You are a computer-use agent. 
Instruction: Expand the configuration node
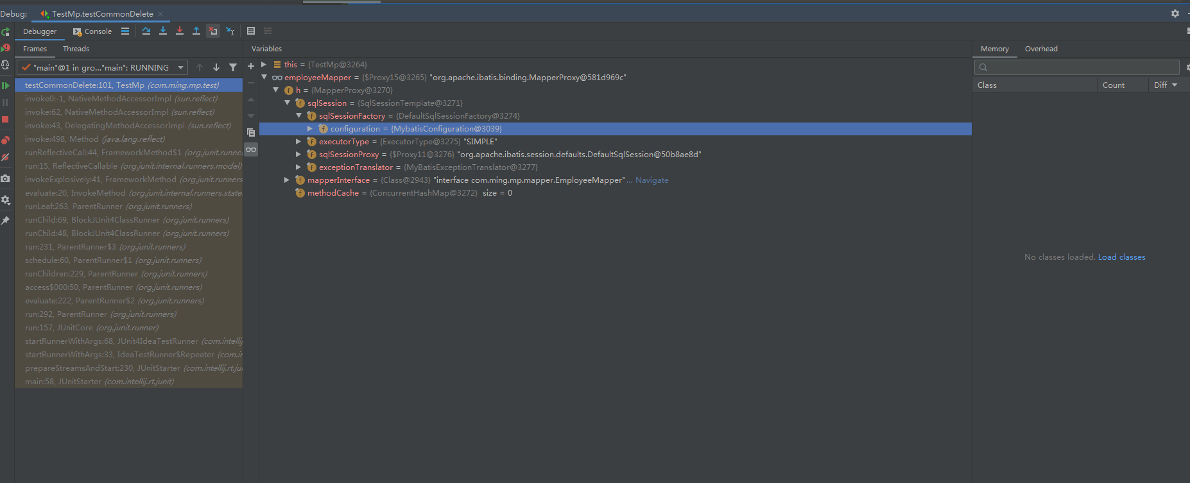pyautogui.click(x=310, y=129)
